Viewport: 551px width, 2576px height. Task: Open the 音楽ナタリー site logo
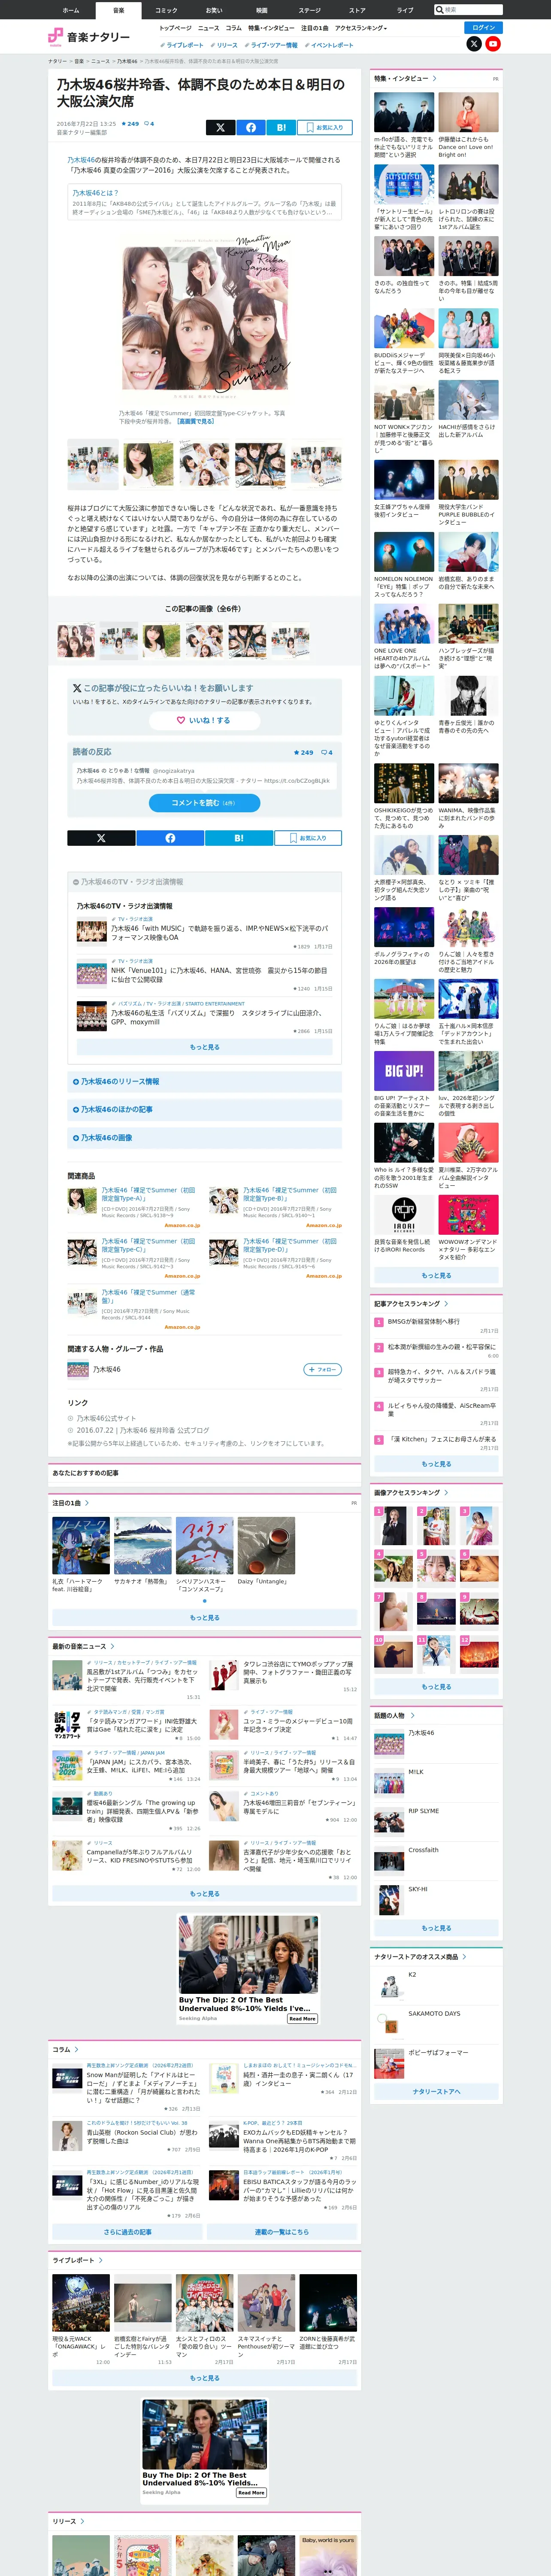(x=89, y=37)
